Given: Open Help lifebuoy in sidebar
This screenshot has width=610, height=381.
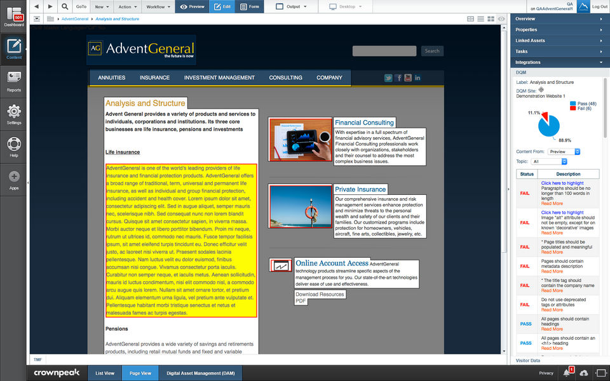Looking at the screenshot, I should click(13, 147).
